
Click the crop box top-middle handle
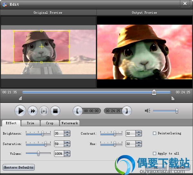[x=41, y=31]
